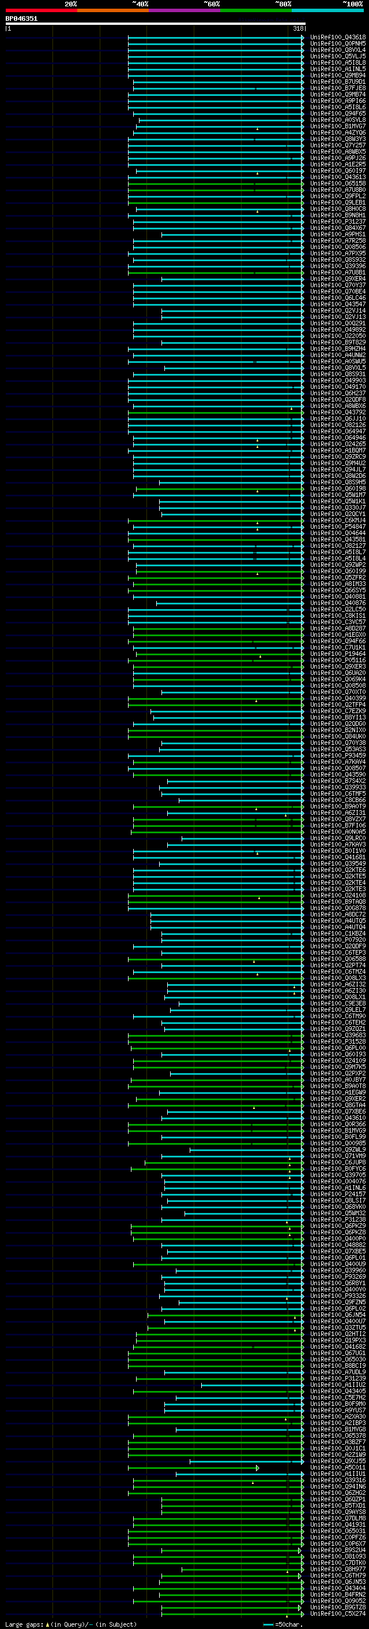
Task: Open hit UniRef100_Q8S932
Action: pyautogui.click(x=337, y=260)
